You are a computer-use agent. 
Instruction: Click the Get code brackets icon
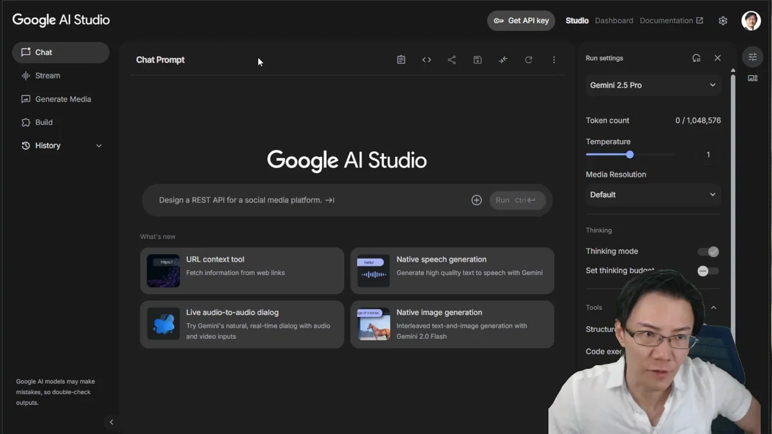pos(427,60)
